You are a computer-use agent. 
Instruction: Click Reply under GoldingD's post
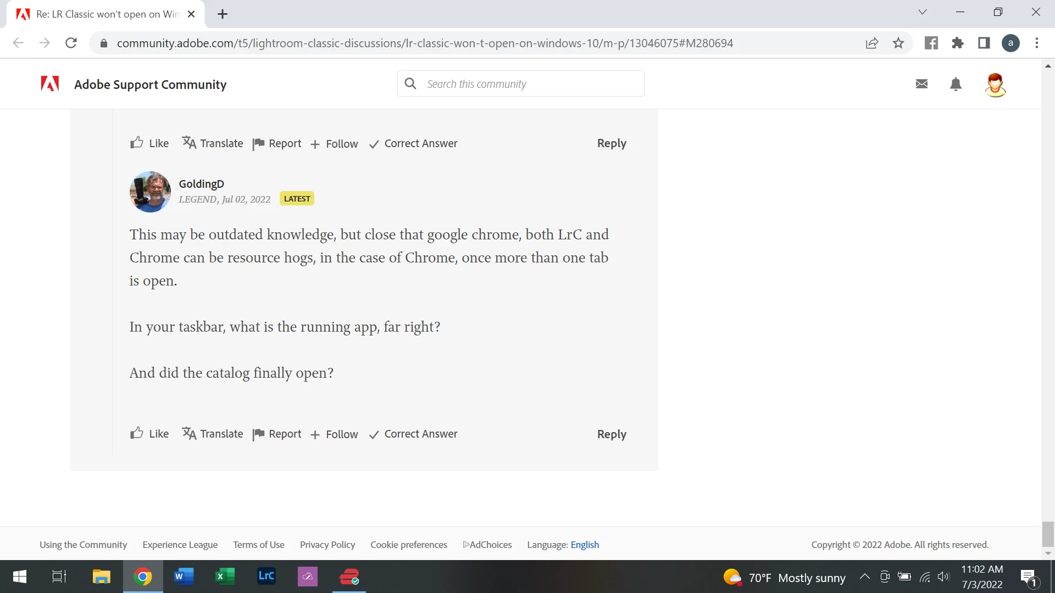[612, 434]
